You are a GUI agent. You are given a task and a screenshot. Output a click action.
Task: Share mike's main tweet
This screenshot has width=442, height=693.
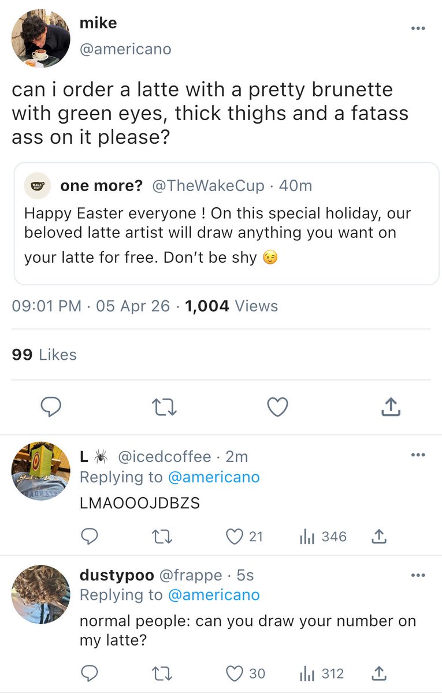(x=391, y=408)
